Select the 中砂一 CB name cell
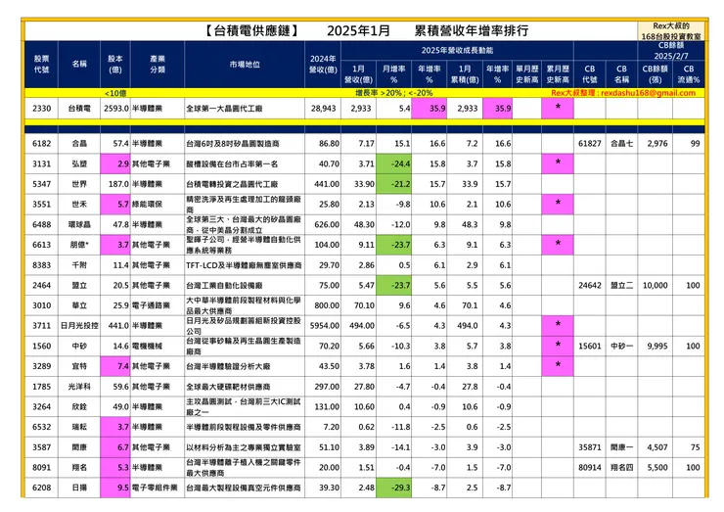This screenshot has width=724, height=512. coord(621,347)
